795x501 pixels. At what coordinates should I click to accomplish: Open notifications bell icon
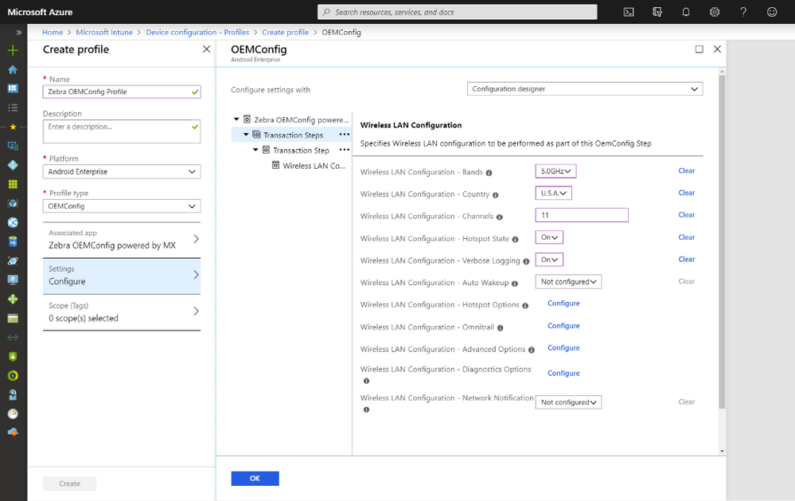point(686,12)
